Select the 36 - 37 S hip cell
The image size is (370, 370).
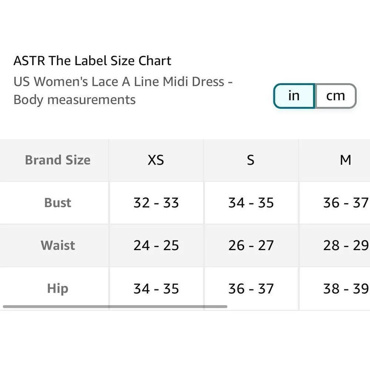[251, 289]
